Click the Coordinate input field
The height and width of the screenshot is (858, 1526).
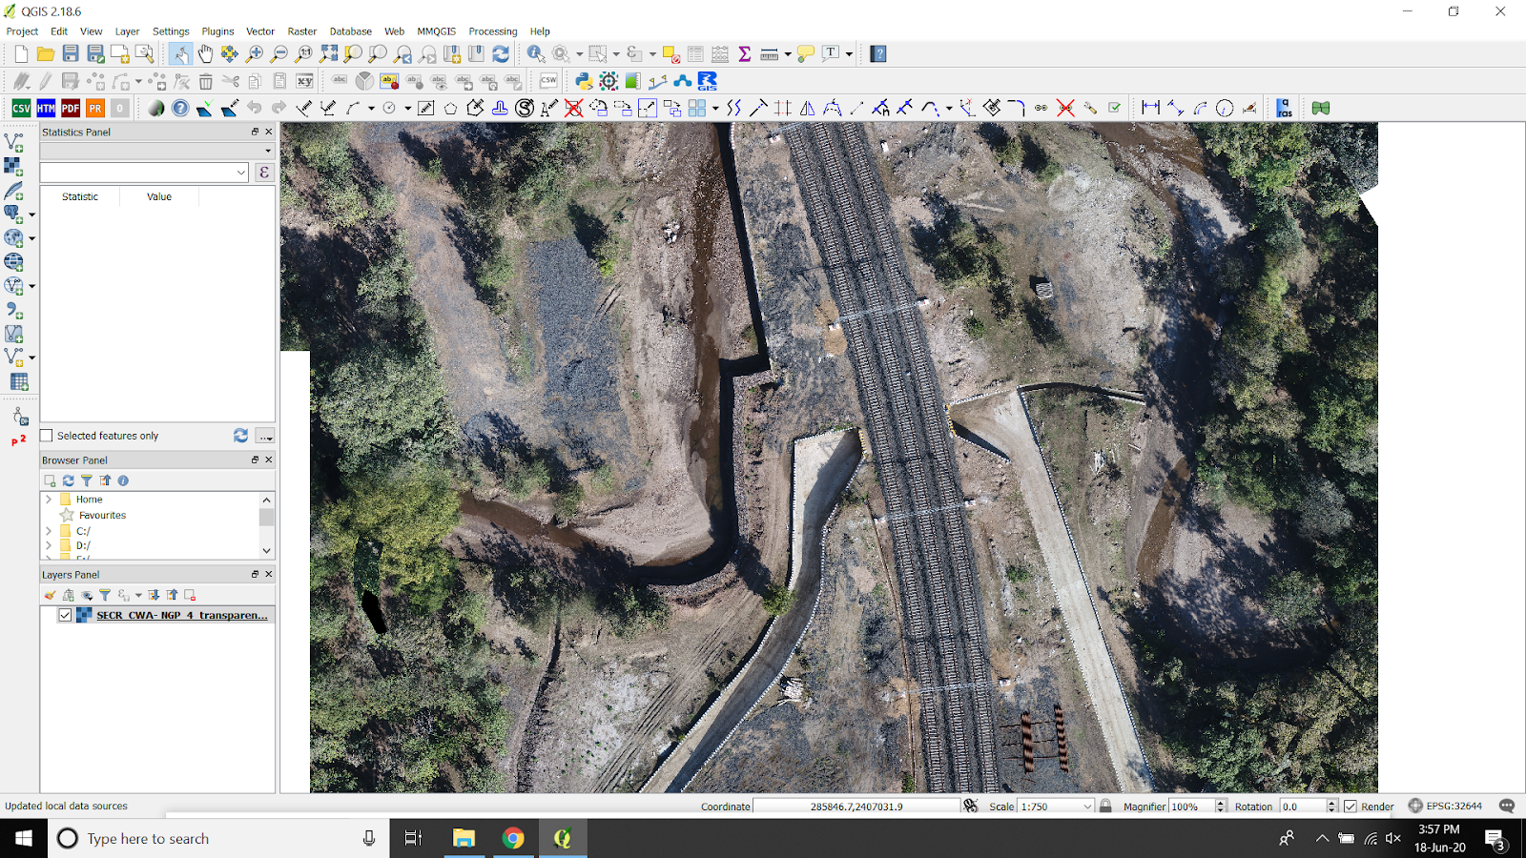pos(856,807)
